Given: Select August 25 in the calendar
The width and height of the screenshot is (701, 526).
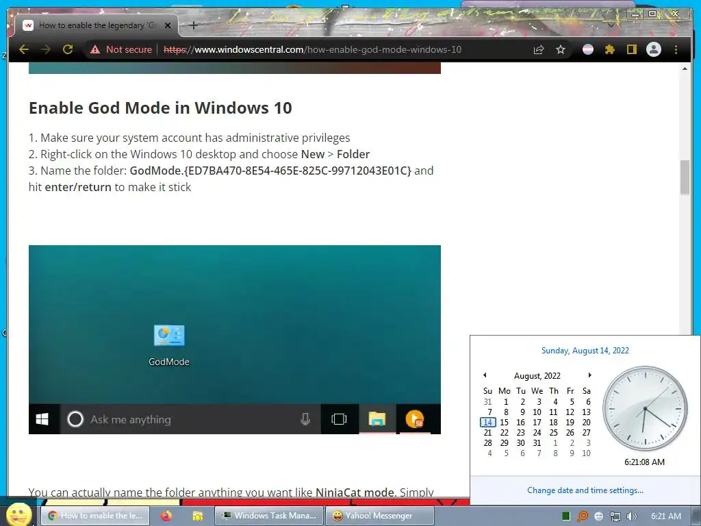Looking at the screenshot, I should tap(553, 433).
